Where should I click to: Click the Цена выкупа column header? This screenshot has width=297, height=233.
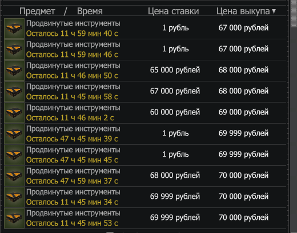(x=243, y=11)
